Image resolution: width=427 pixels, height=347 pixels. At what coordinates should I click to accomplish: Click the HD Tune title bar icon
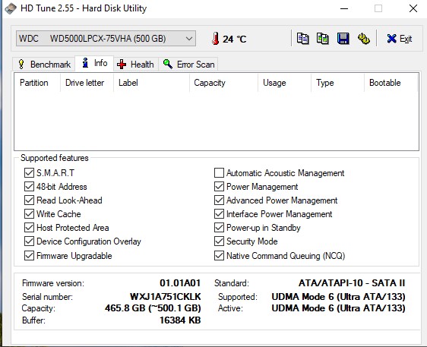(11, 8)
